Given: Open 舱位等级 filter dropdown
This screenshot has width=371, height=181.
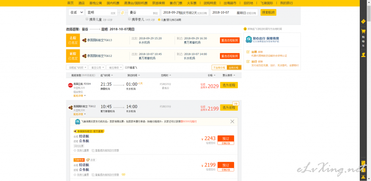Looking at the screenshot, I should 115,68.
